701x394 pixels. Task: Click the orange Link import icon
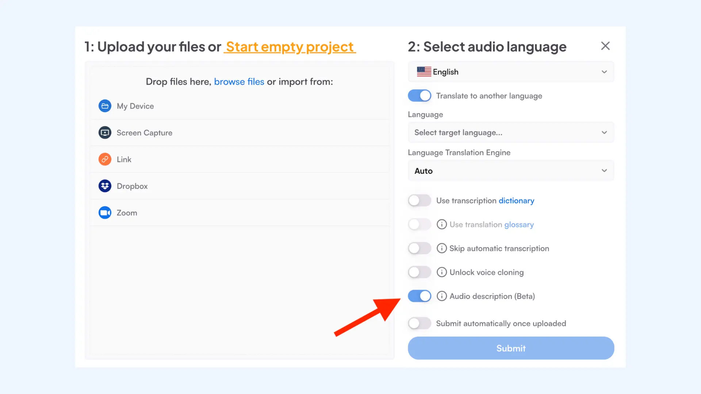(x=105, y=159)
